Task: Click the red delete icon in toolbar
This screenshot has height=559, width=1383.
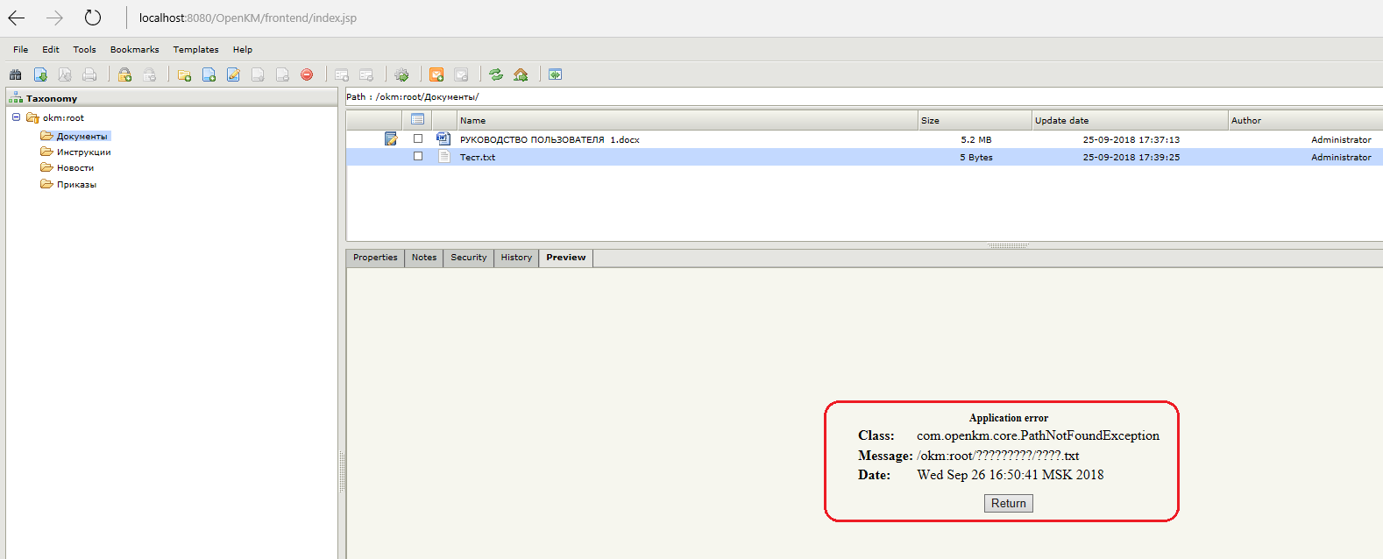Action: coord(307,75)
